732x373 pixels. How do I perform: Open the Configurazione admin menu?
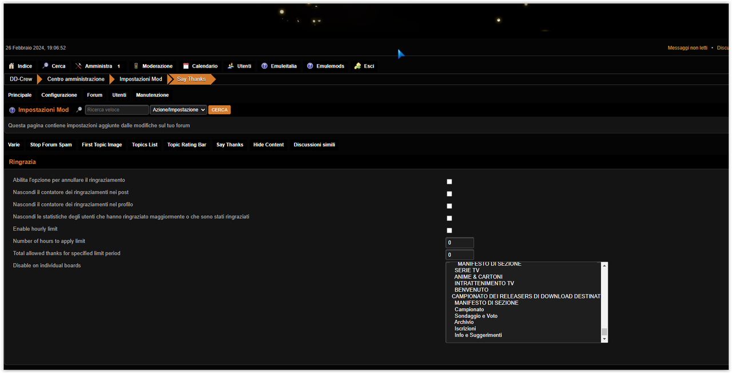click(x=59, y=95)
